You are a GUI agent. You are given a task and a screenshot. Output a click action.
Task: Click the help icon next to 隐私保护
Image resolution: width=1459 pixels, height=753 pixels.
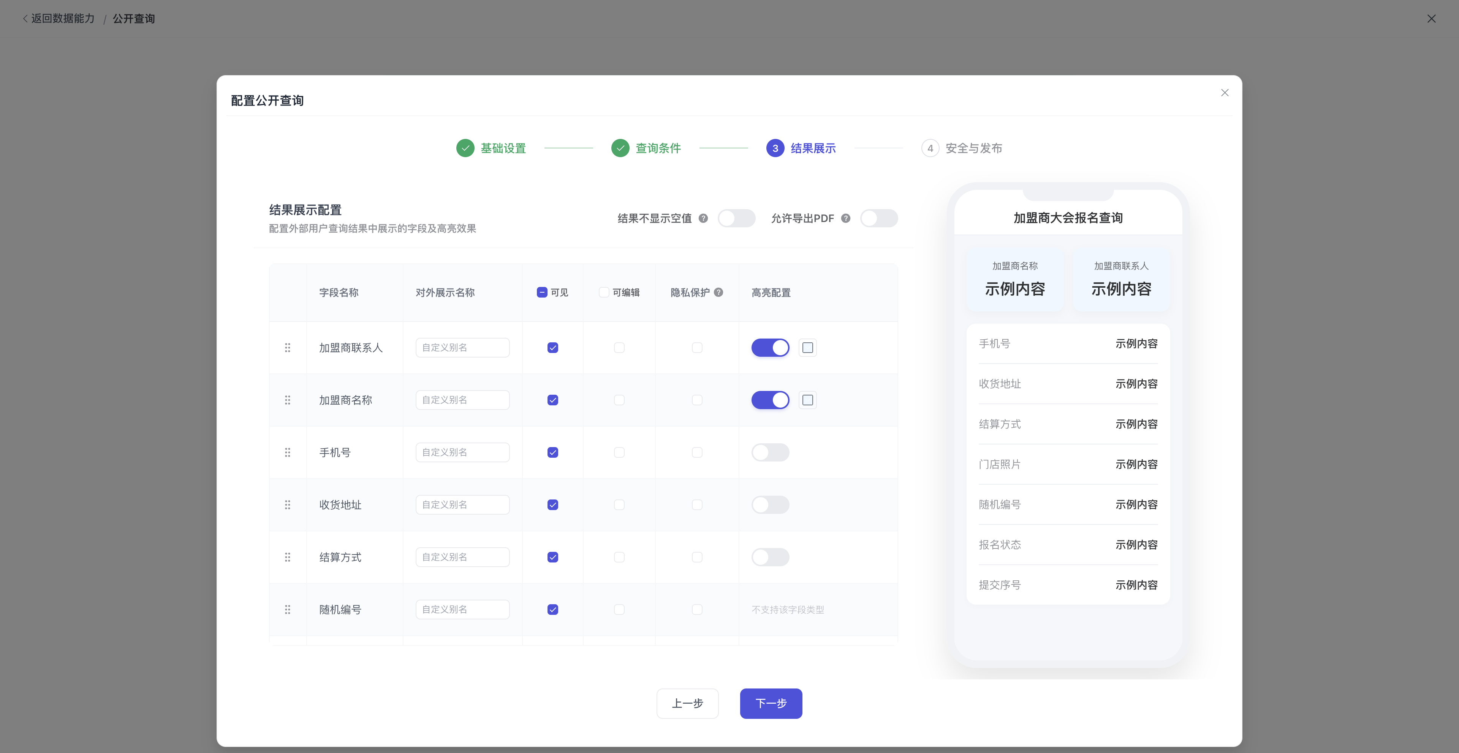click(x=718, y=293)
